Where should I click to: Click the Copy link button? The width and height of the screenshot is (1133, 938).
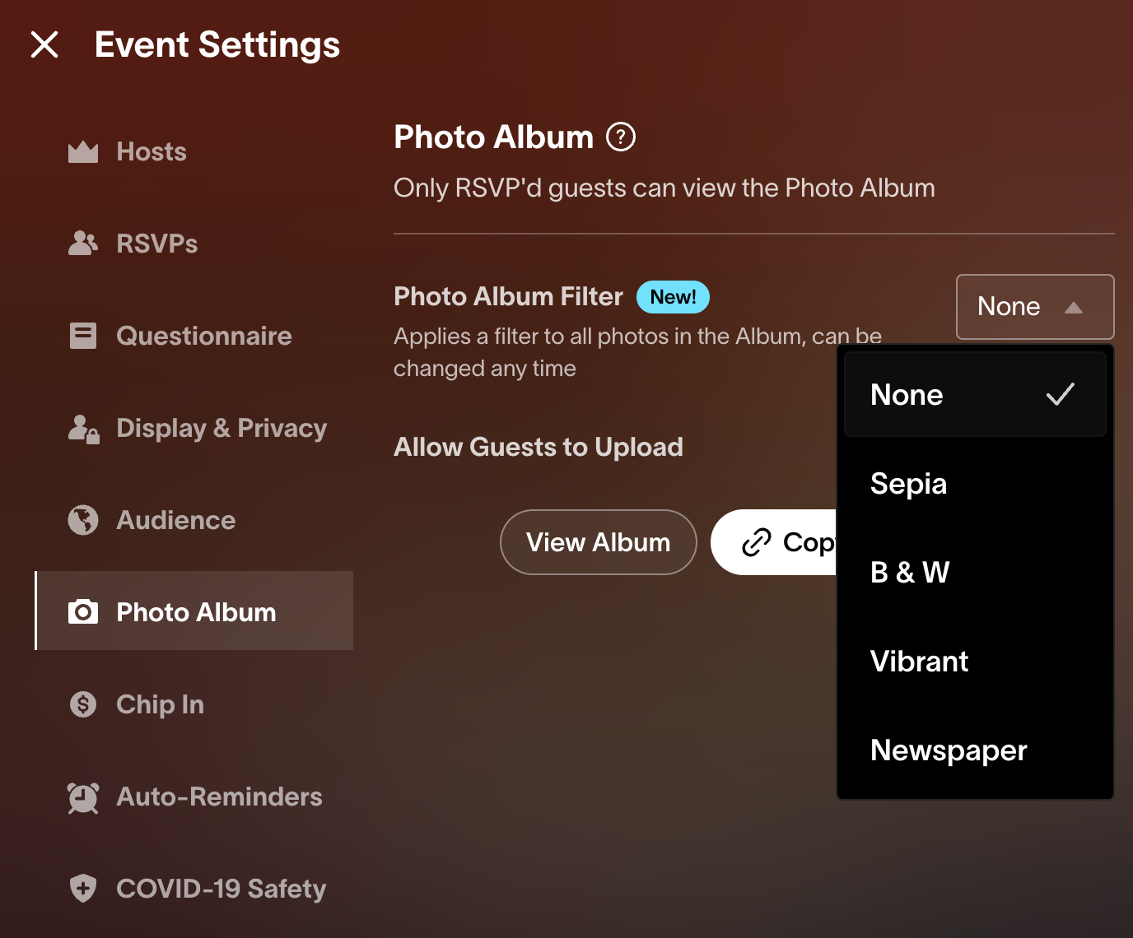[x=775, y=542]
